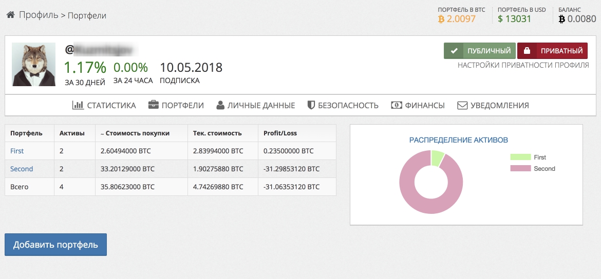Viewport: 601px width, 279px height.
Task: Open the First portfolio link
Action: (17, 151)
